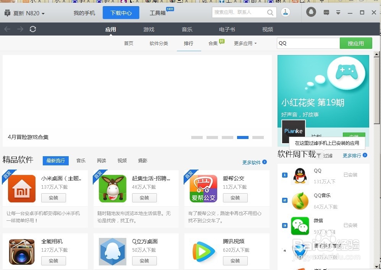Image resolution: width=381 pixels, height=270 pixels.
Task: Open the 小红花奖 第19期 promo banner
Action: coord(323,91)
